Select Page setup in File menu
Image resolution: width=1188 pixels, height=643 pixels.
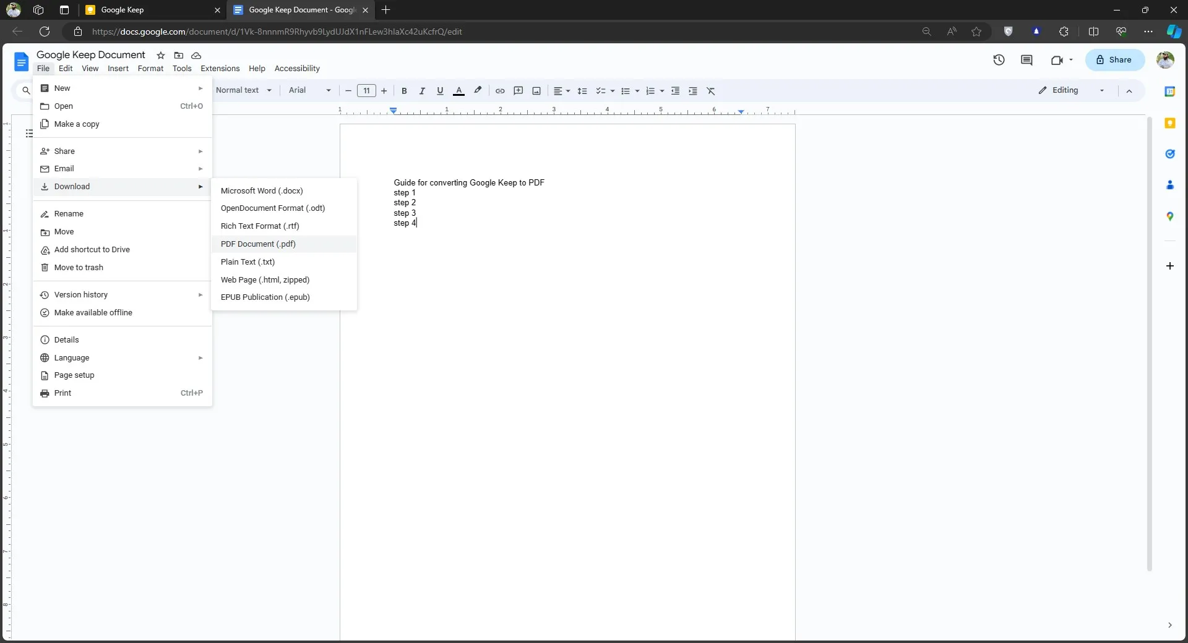coord(123,375)
